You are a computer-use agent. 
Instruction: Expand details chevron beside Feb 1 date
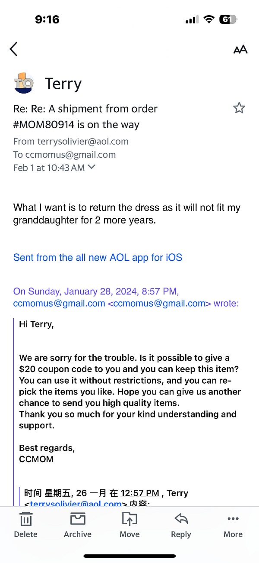[92, 168]
